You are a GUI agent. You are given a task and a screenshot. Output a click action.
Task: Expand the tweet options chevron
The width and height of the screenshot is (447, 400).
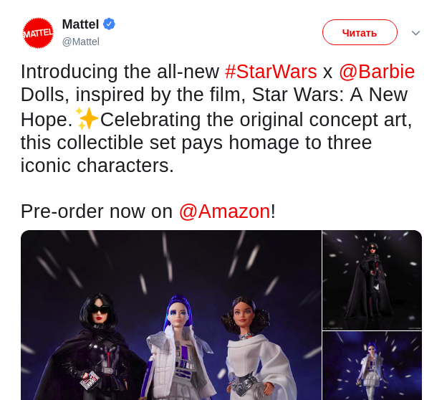point(415,33)
